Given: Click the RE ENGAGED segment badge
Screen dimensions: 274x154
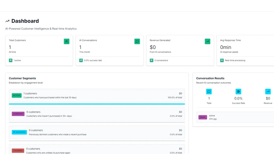Looking at the screenshot, I should (19, 132).
